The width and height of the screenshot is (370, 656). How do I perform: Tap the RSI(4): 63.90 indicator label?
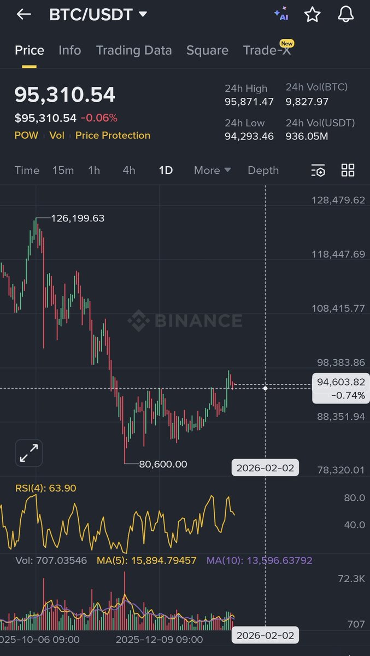pyautogui.click(x=46, y=488)
